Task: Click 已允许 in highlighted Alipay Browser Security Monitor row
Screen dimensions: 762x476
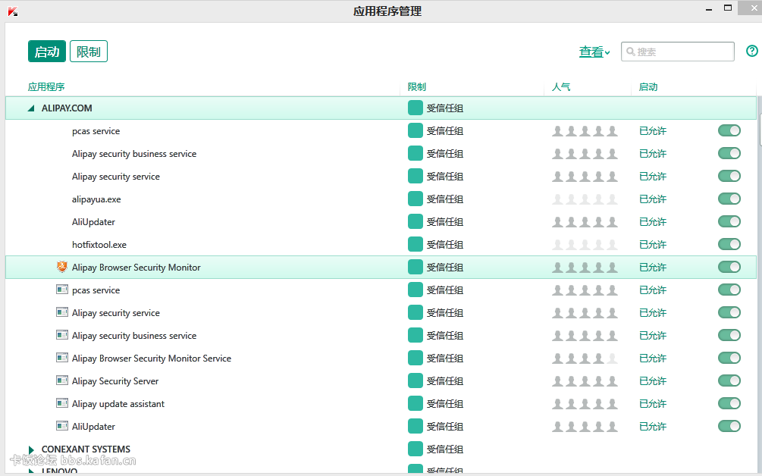Action: pos(653,267)
